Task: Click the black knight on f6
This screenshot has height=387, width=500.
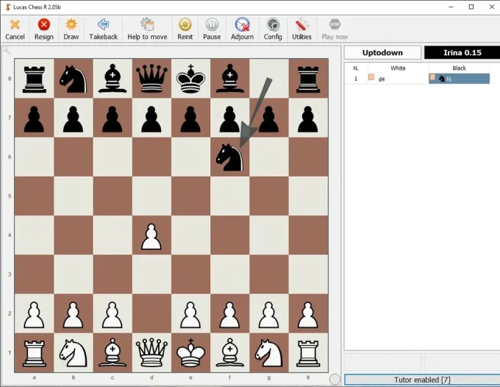Action: pyautogui.click(x=230, y=157)
